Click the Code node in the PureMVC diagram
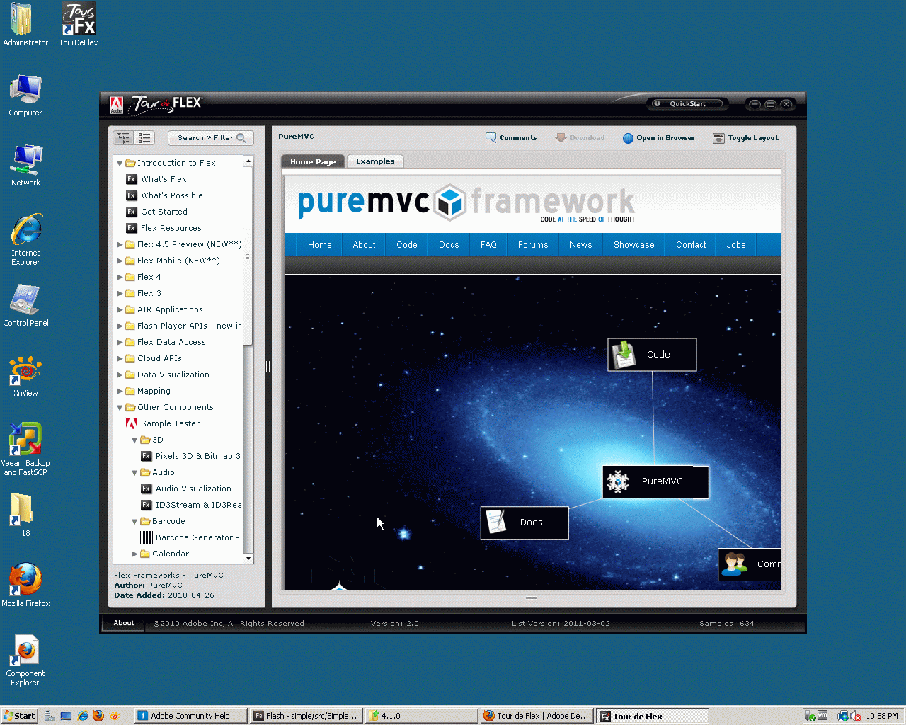This screenshot has height=725, width=906. point(652,354)
